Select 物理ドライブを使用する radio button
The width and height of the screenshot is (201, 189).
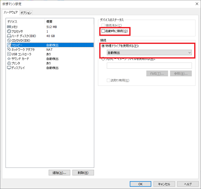pyautogui.click(x=103, y=46)
